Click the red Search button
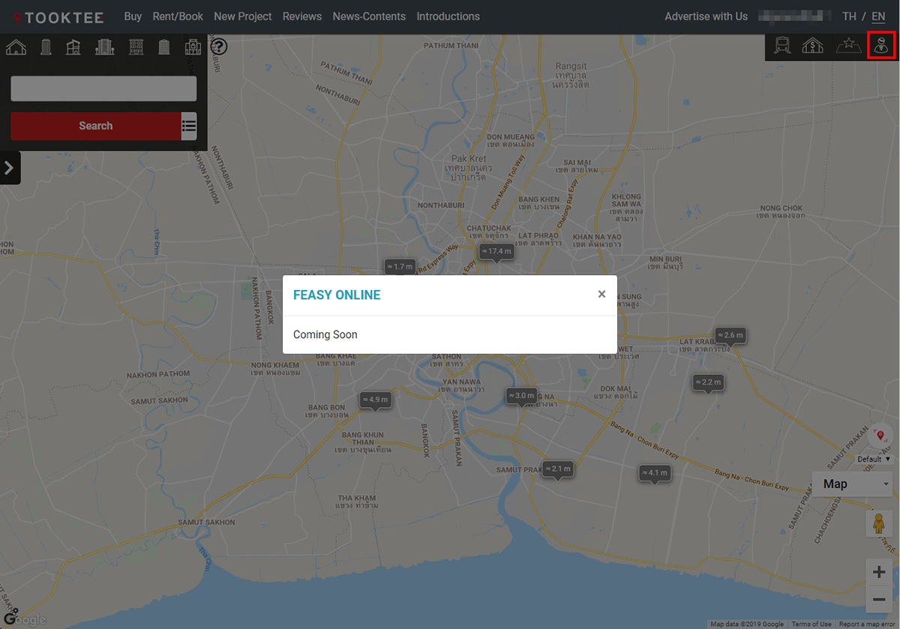Screen dimensions: 900x629 (96, 126)
